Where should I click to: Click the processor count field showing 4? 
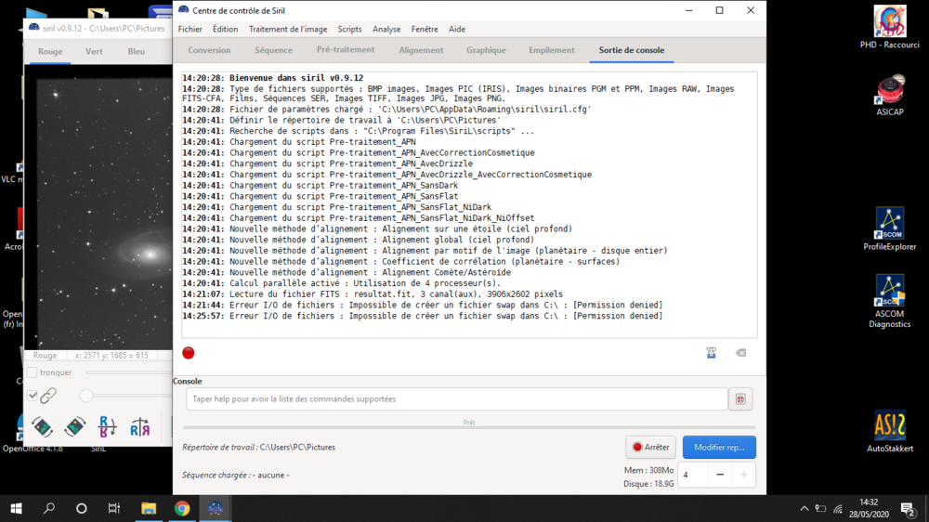click(693, 475)
